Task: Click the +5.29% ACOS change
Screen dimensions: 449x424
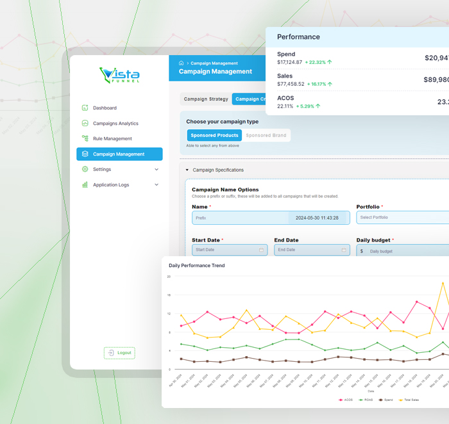Action: click(305, 106)
